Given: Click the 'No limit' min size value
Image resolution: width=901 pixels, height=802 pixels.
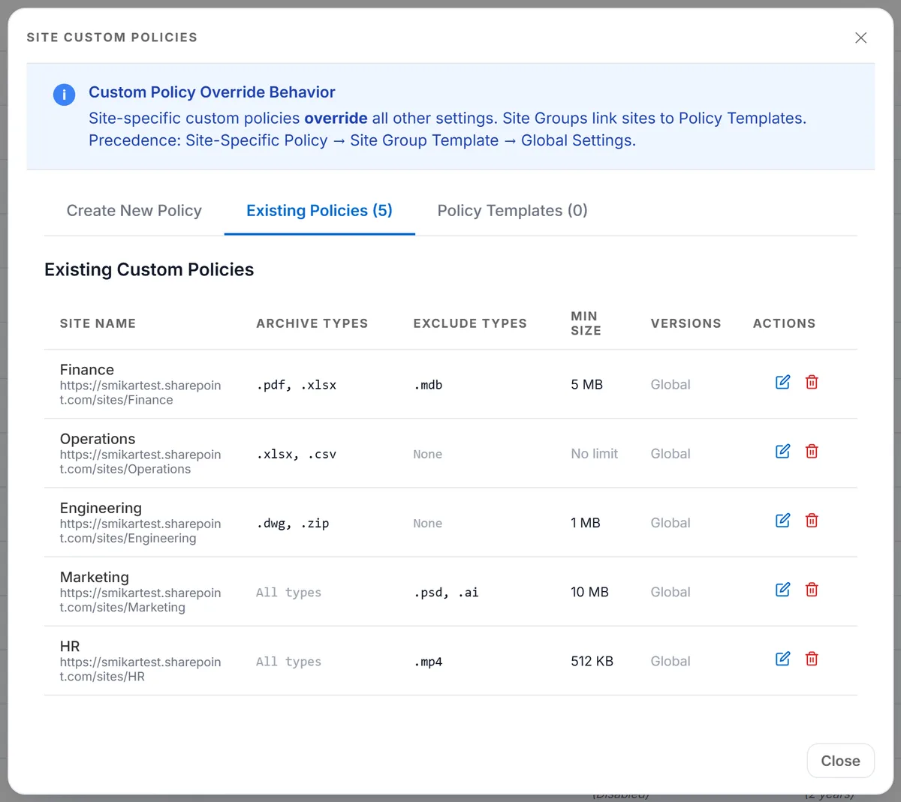Looking at the screenshot, I should coord(594,453).
